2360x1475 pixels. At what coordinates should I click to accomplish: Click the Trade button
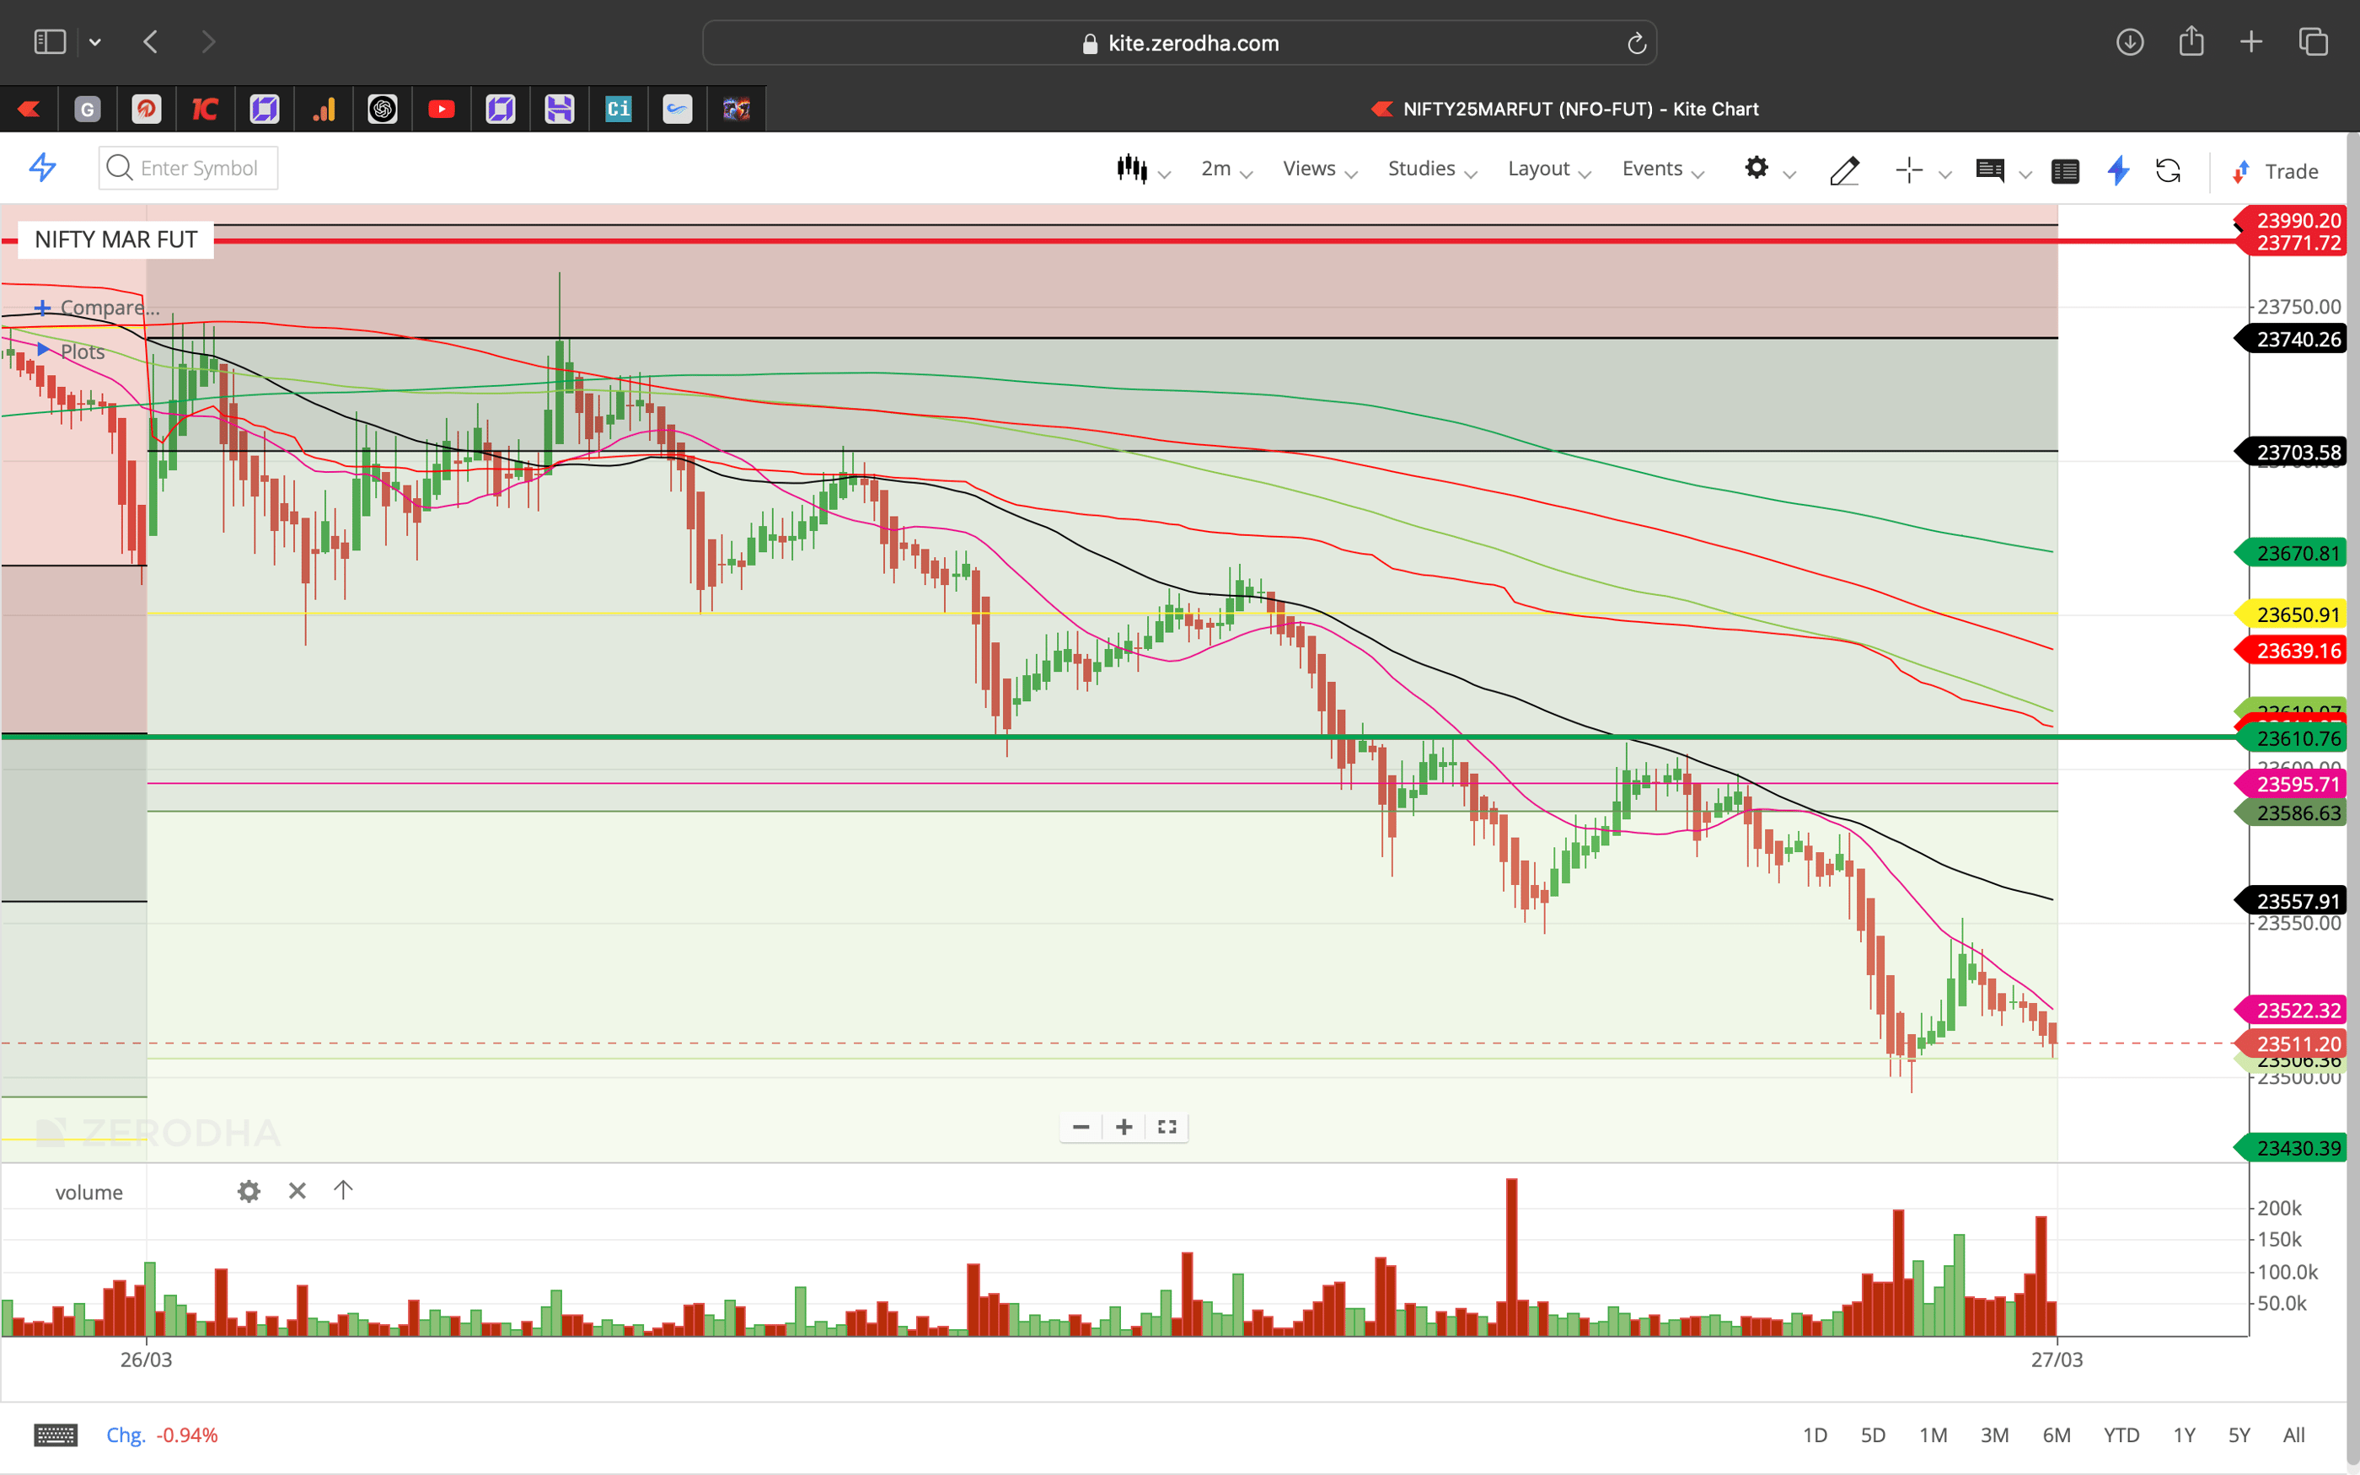(x=2286, y=171)
